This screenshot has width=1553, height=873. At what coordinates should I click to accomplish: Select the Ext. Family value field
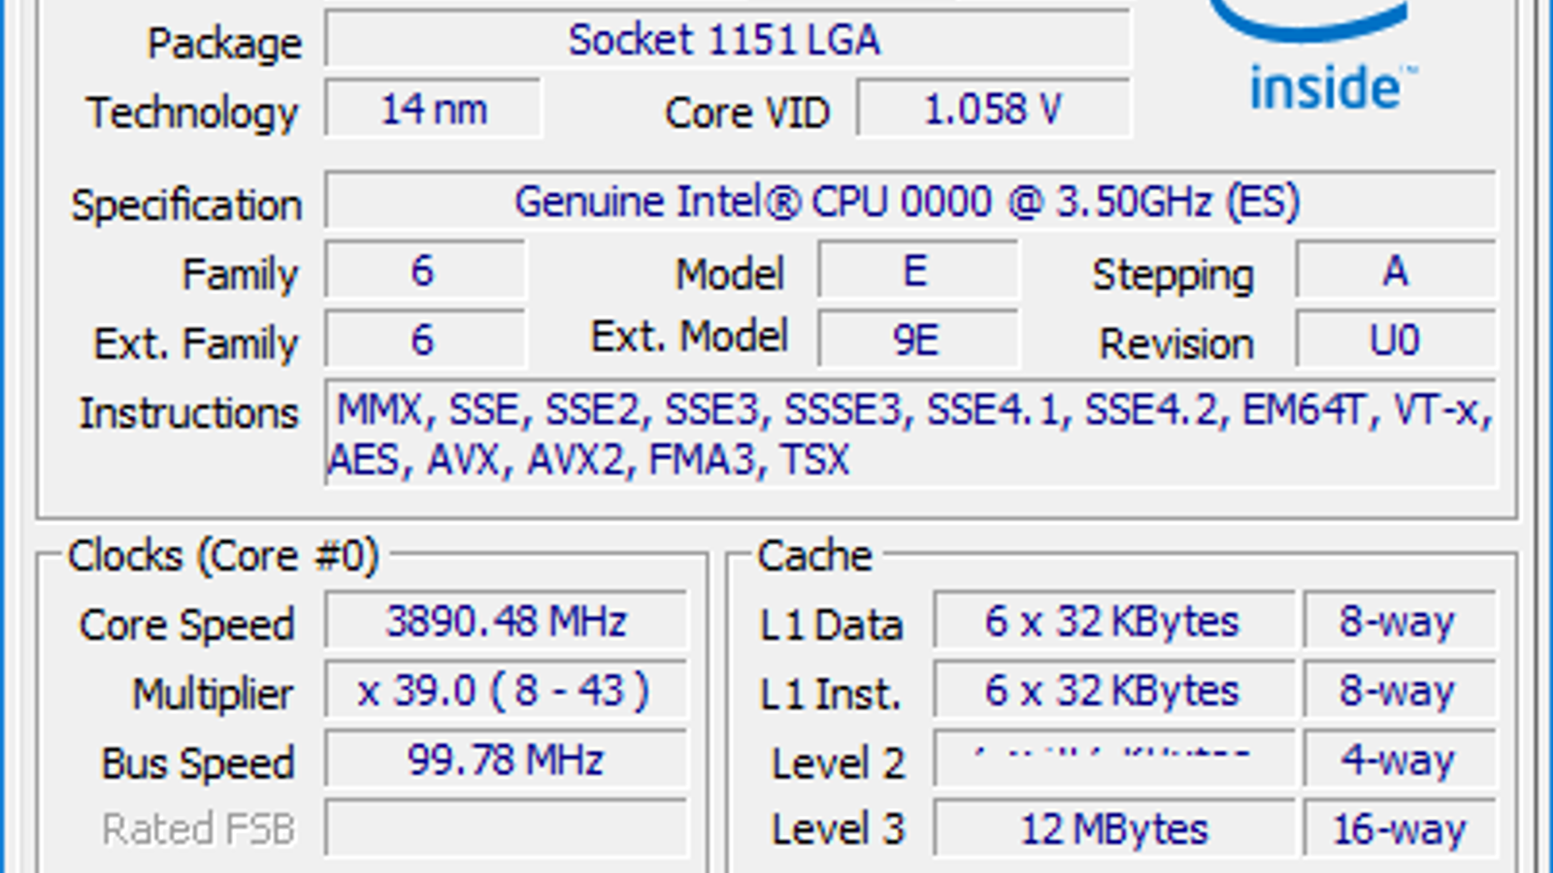coord(424,340)
